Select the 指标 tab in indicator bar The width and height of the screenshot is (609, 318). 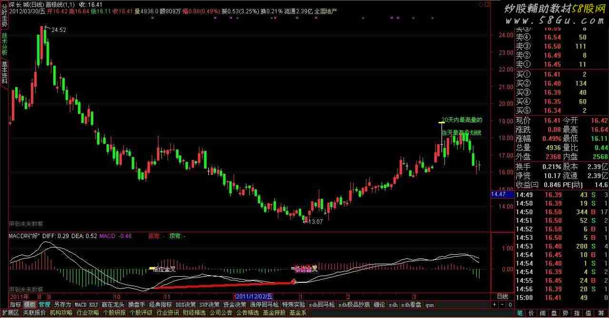[x=16, y=305]
